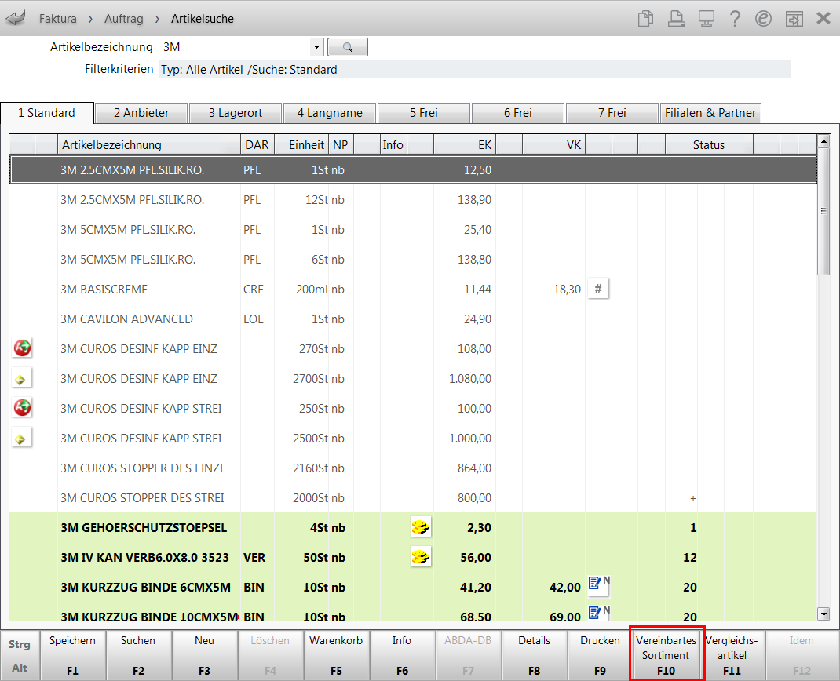Navigate to Faktura breadcrumb
This screenshot has height=681, width=840.
[x=58, y=19]
